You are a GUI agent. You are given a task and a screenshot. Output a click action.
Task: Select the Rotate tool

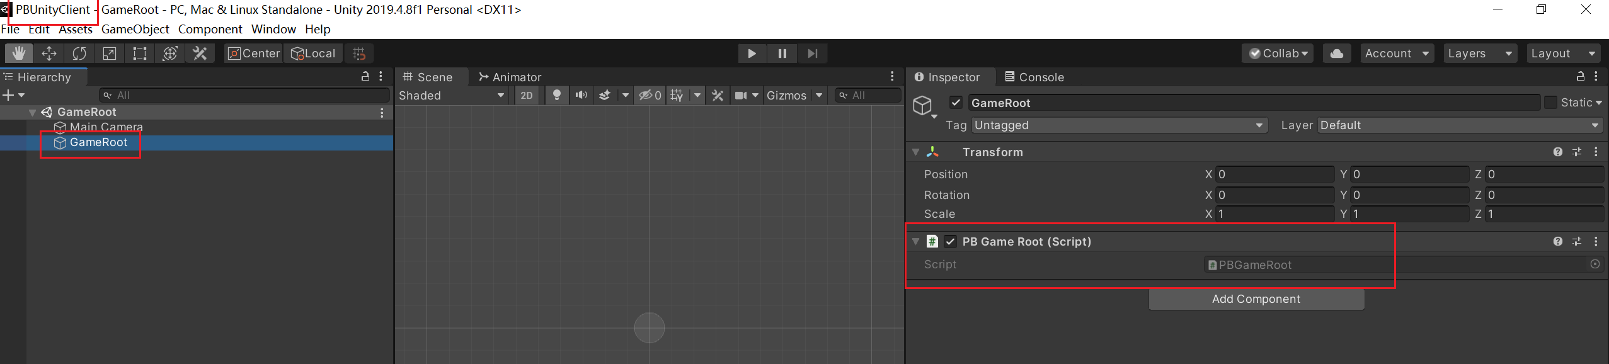(x=79, y=54)
